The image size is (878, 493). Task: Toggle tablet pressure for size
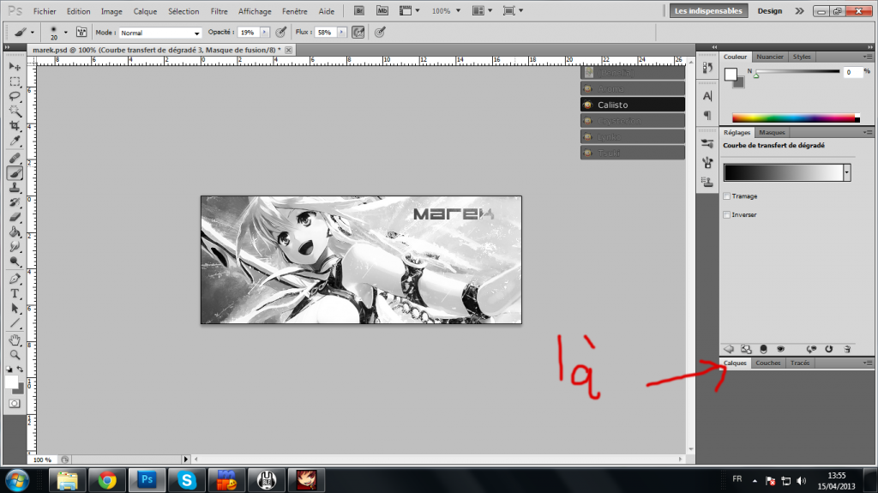click(x=380, y=33)
